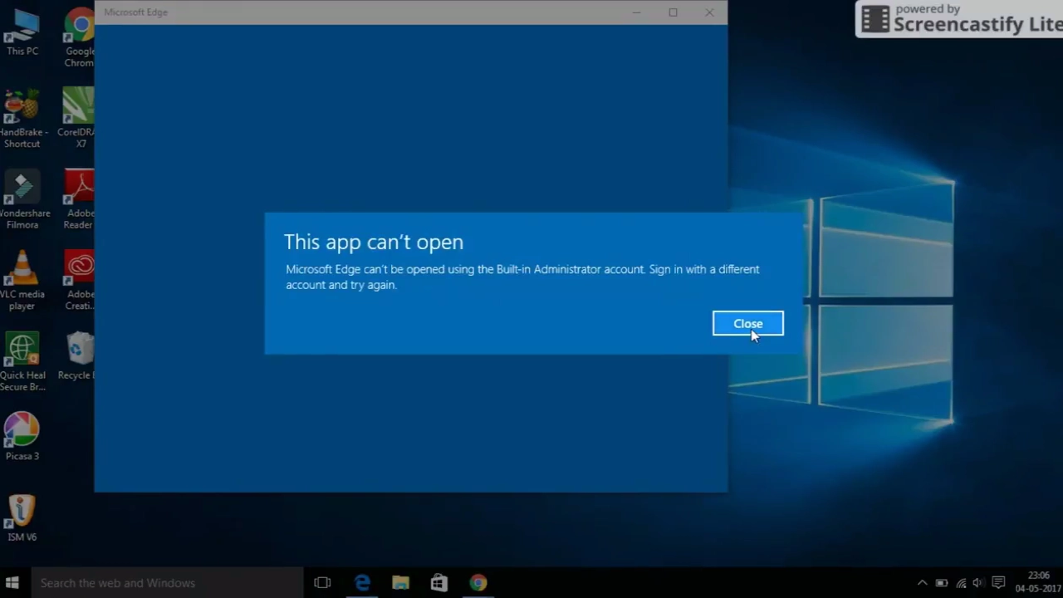Close the Microsoft Edge window
This screenshot has width=1063, height=598.
[x=709, y=12]
